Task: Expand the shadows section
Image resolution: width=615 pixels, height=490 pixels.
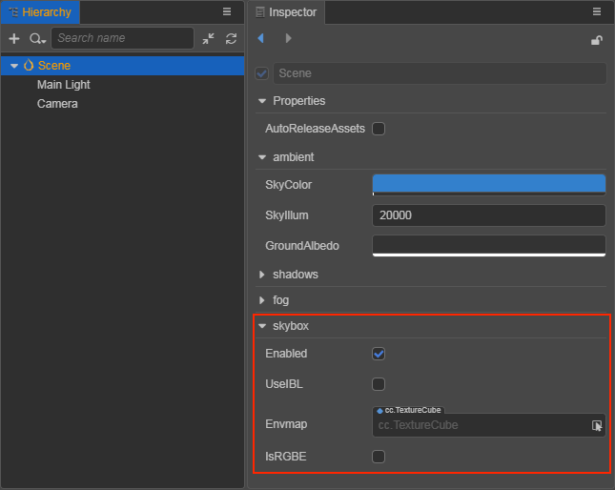Action: coord(262,275)
